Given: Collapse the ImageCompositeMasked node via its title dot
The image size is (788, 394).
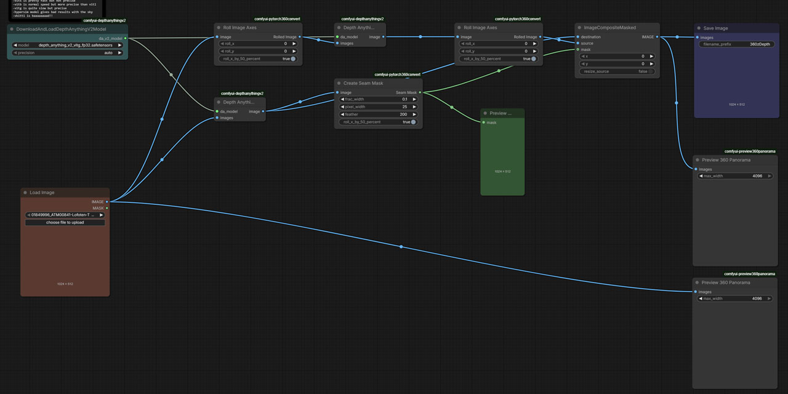Looking at the screenshot, I should click(x=579, y=28).
